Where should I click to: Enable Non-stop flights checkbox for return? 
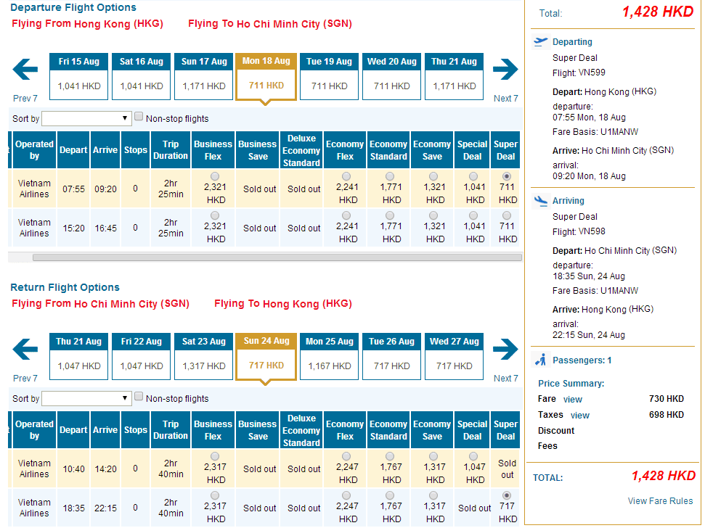click(139, 397)
